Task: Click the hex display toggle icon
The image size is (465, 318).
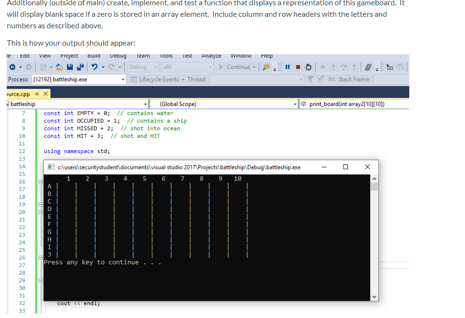Action: [368, 67]
